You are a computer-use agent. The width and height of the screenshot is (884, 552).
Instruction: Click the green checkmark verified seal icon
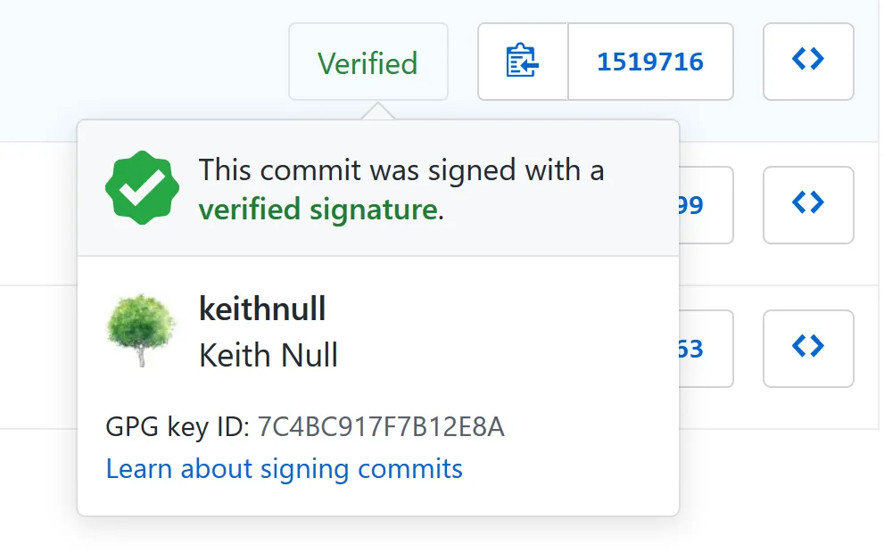(142, 188)
